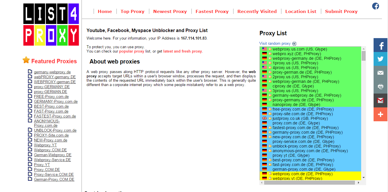Share page via Facebook sidebar button

coord(380,45)
